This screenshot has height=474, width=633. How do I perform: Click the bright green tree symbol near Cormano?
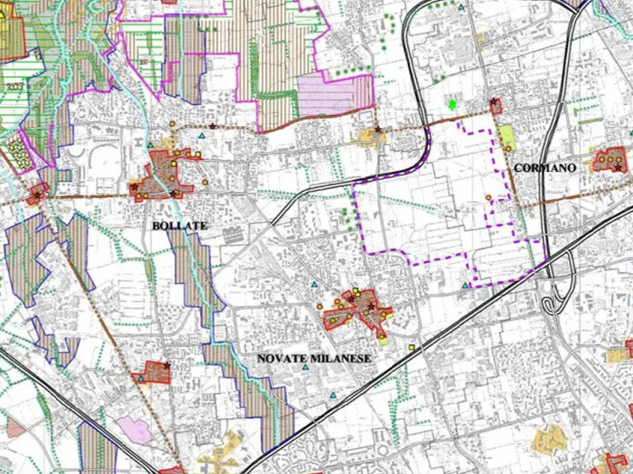453,106
